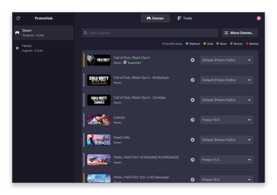This screenshot has height=195, width=277.
Task: Click circular icon for Black Ops II Zombies
Action: pos(193,100)
